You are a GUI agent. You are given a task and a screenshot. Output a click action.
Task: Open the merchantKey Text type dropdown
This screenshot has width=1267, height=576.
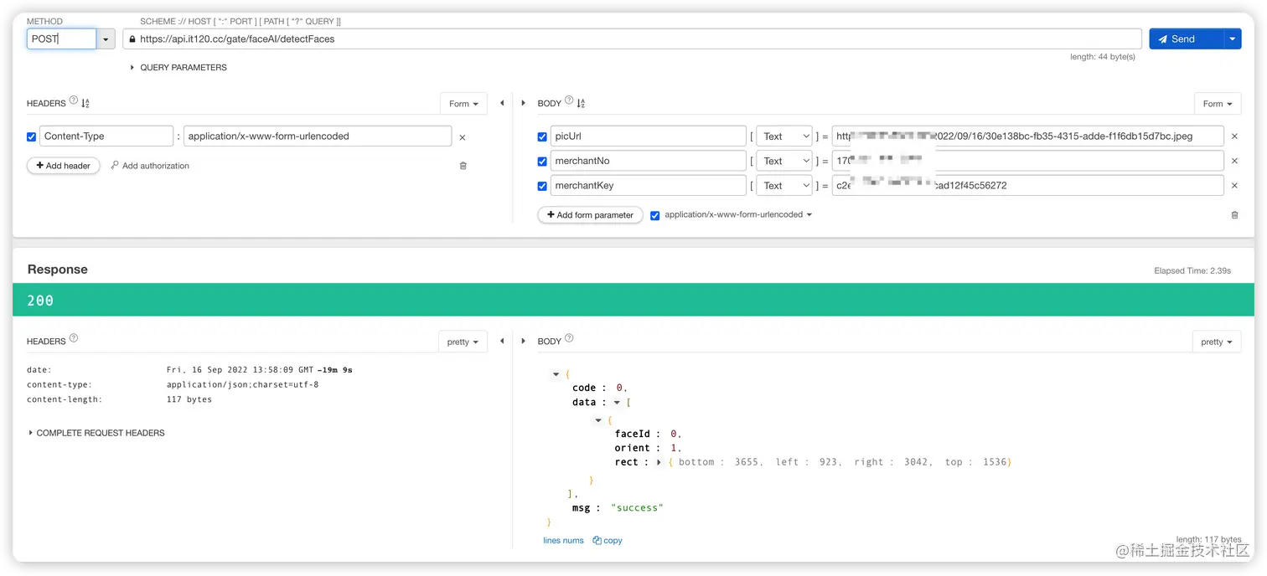pos(784,185)
